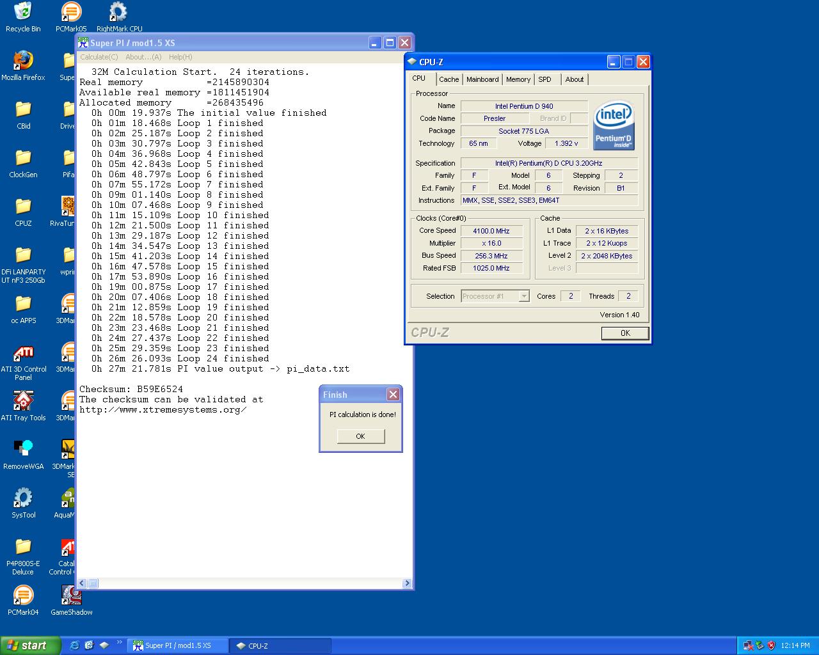Launch PCMark05 from the desktop

[x=71, y=17]
